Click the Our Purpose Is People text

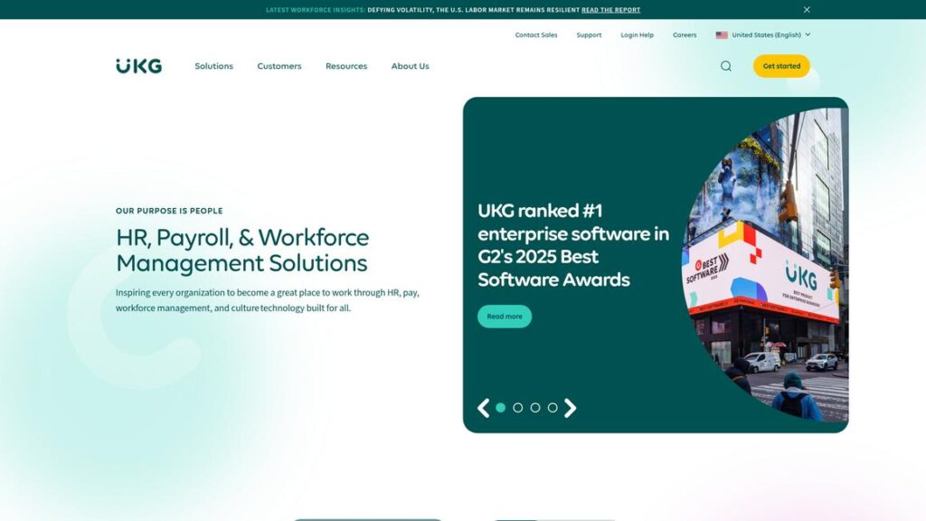169,211
